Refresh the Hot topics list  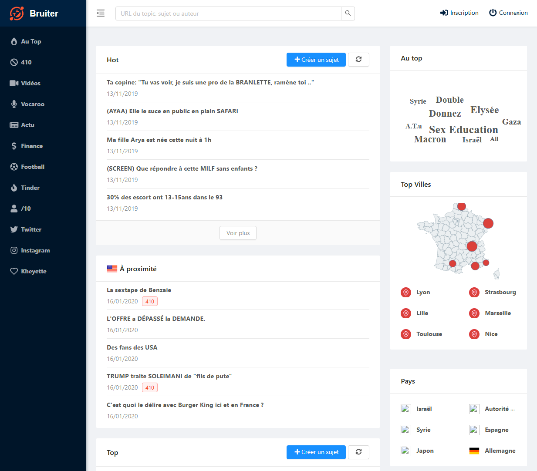(x=358, y=60)
